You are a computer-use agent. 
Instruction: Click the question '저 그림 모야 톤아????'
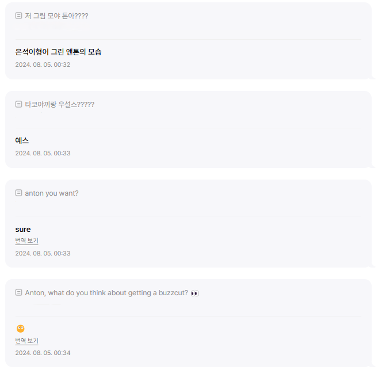(56, 16)
